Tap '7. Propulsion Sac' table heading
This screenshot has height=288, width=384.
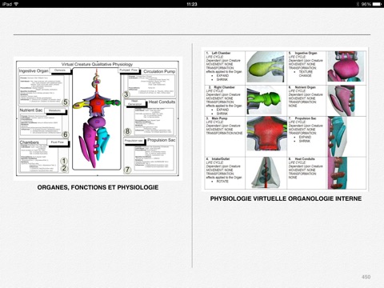pos(302,118)
